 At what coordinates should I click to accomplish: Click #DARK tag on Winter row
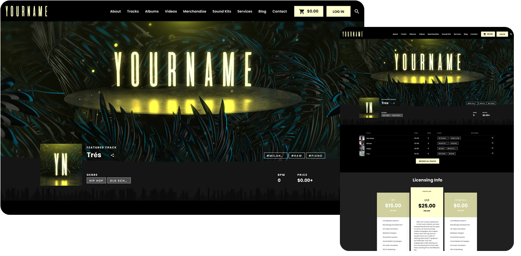(454, 143)
